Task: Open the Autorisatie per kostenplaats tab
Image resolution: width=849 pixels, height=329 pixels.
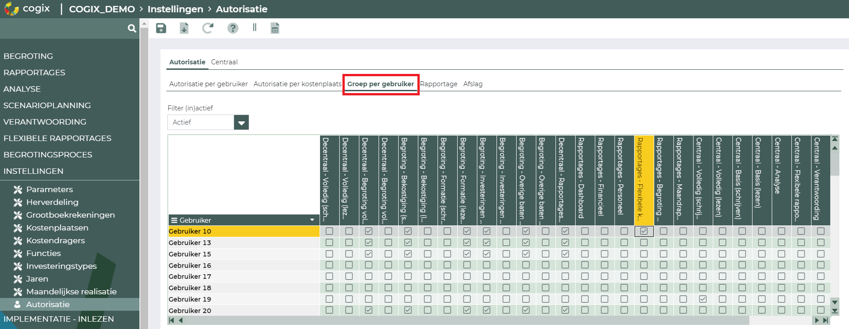Action: [x=297, y=84]
